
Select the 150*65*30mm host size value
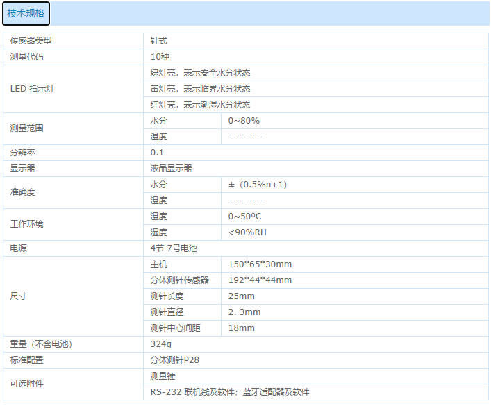pos(260,264)
